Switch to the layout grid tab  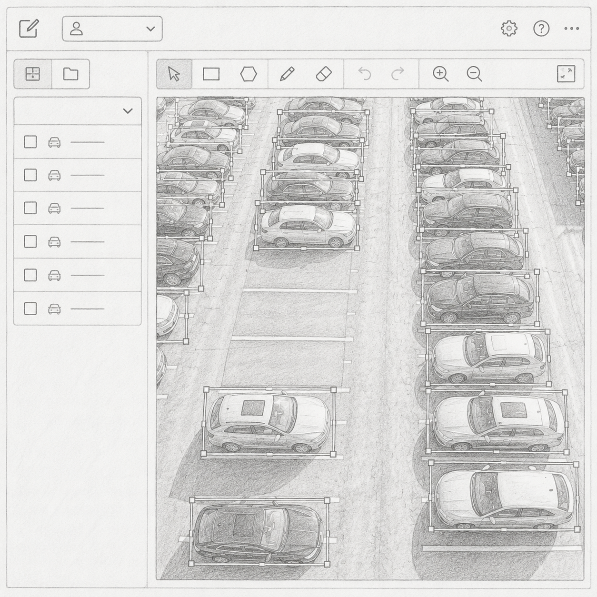pyautogui.click(x=32, y=74)
